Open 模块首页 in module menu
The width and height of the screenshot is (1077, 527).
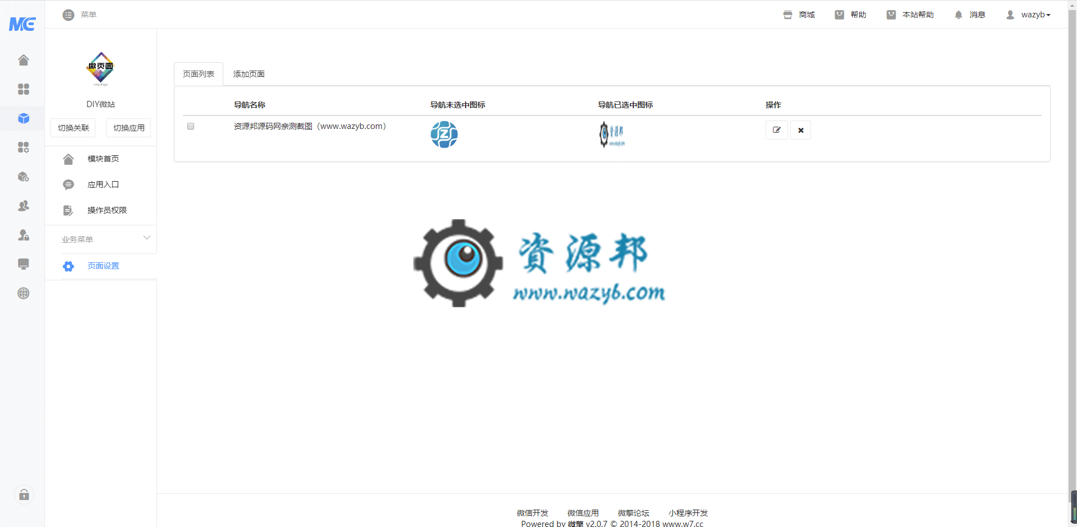click(x=100, y=159)
